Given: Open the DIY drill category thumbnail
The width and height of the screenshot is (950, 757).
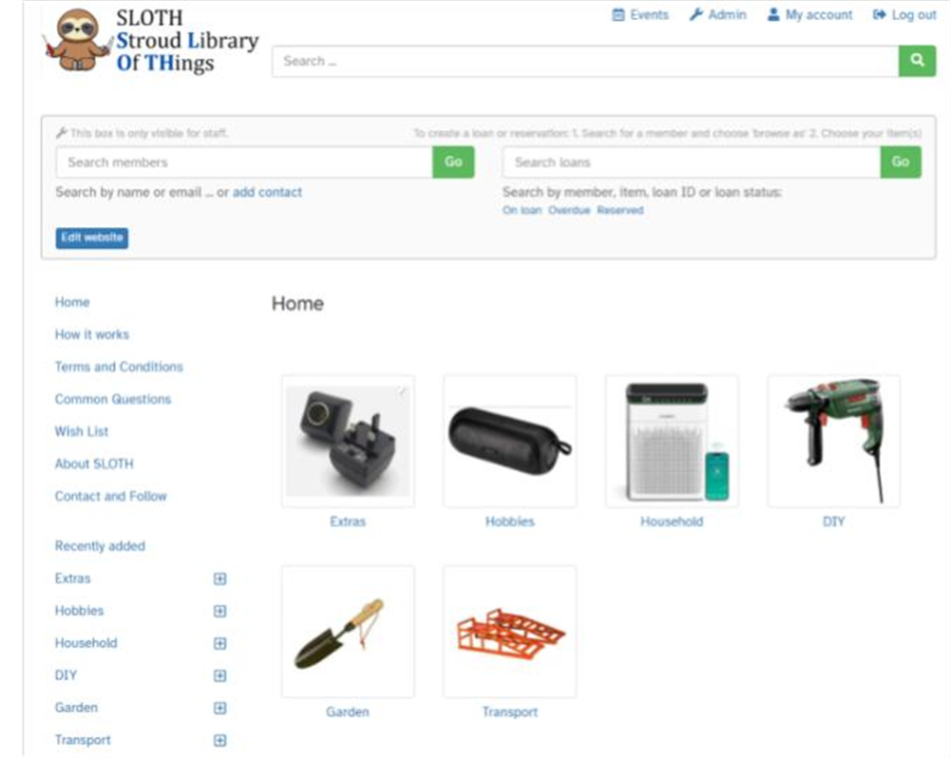Looking at the screenshot, I should (834, 441).
